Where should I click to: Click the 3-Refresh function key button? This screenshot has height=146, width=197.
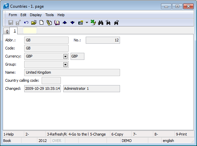click(x=56, y=134)
